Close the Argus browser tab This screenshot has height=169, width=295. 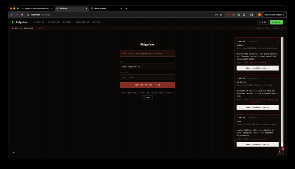point(52,8)
